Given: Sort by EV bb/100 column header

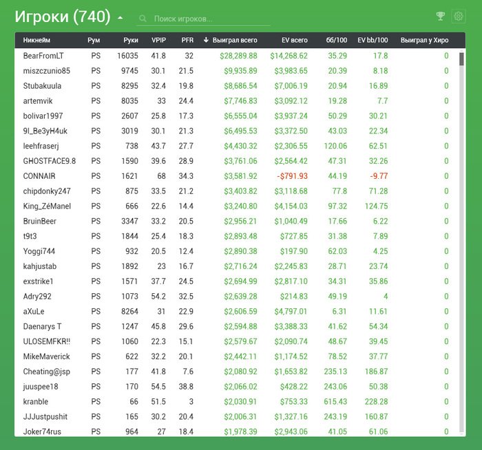Looking at the screenshot, I should pos(373,40).
